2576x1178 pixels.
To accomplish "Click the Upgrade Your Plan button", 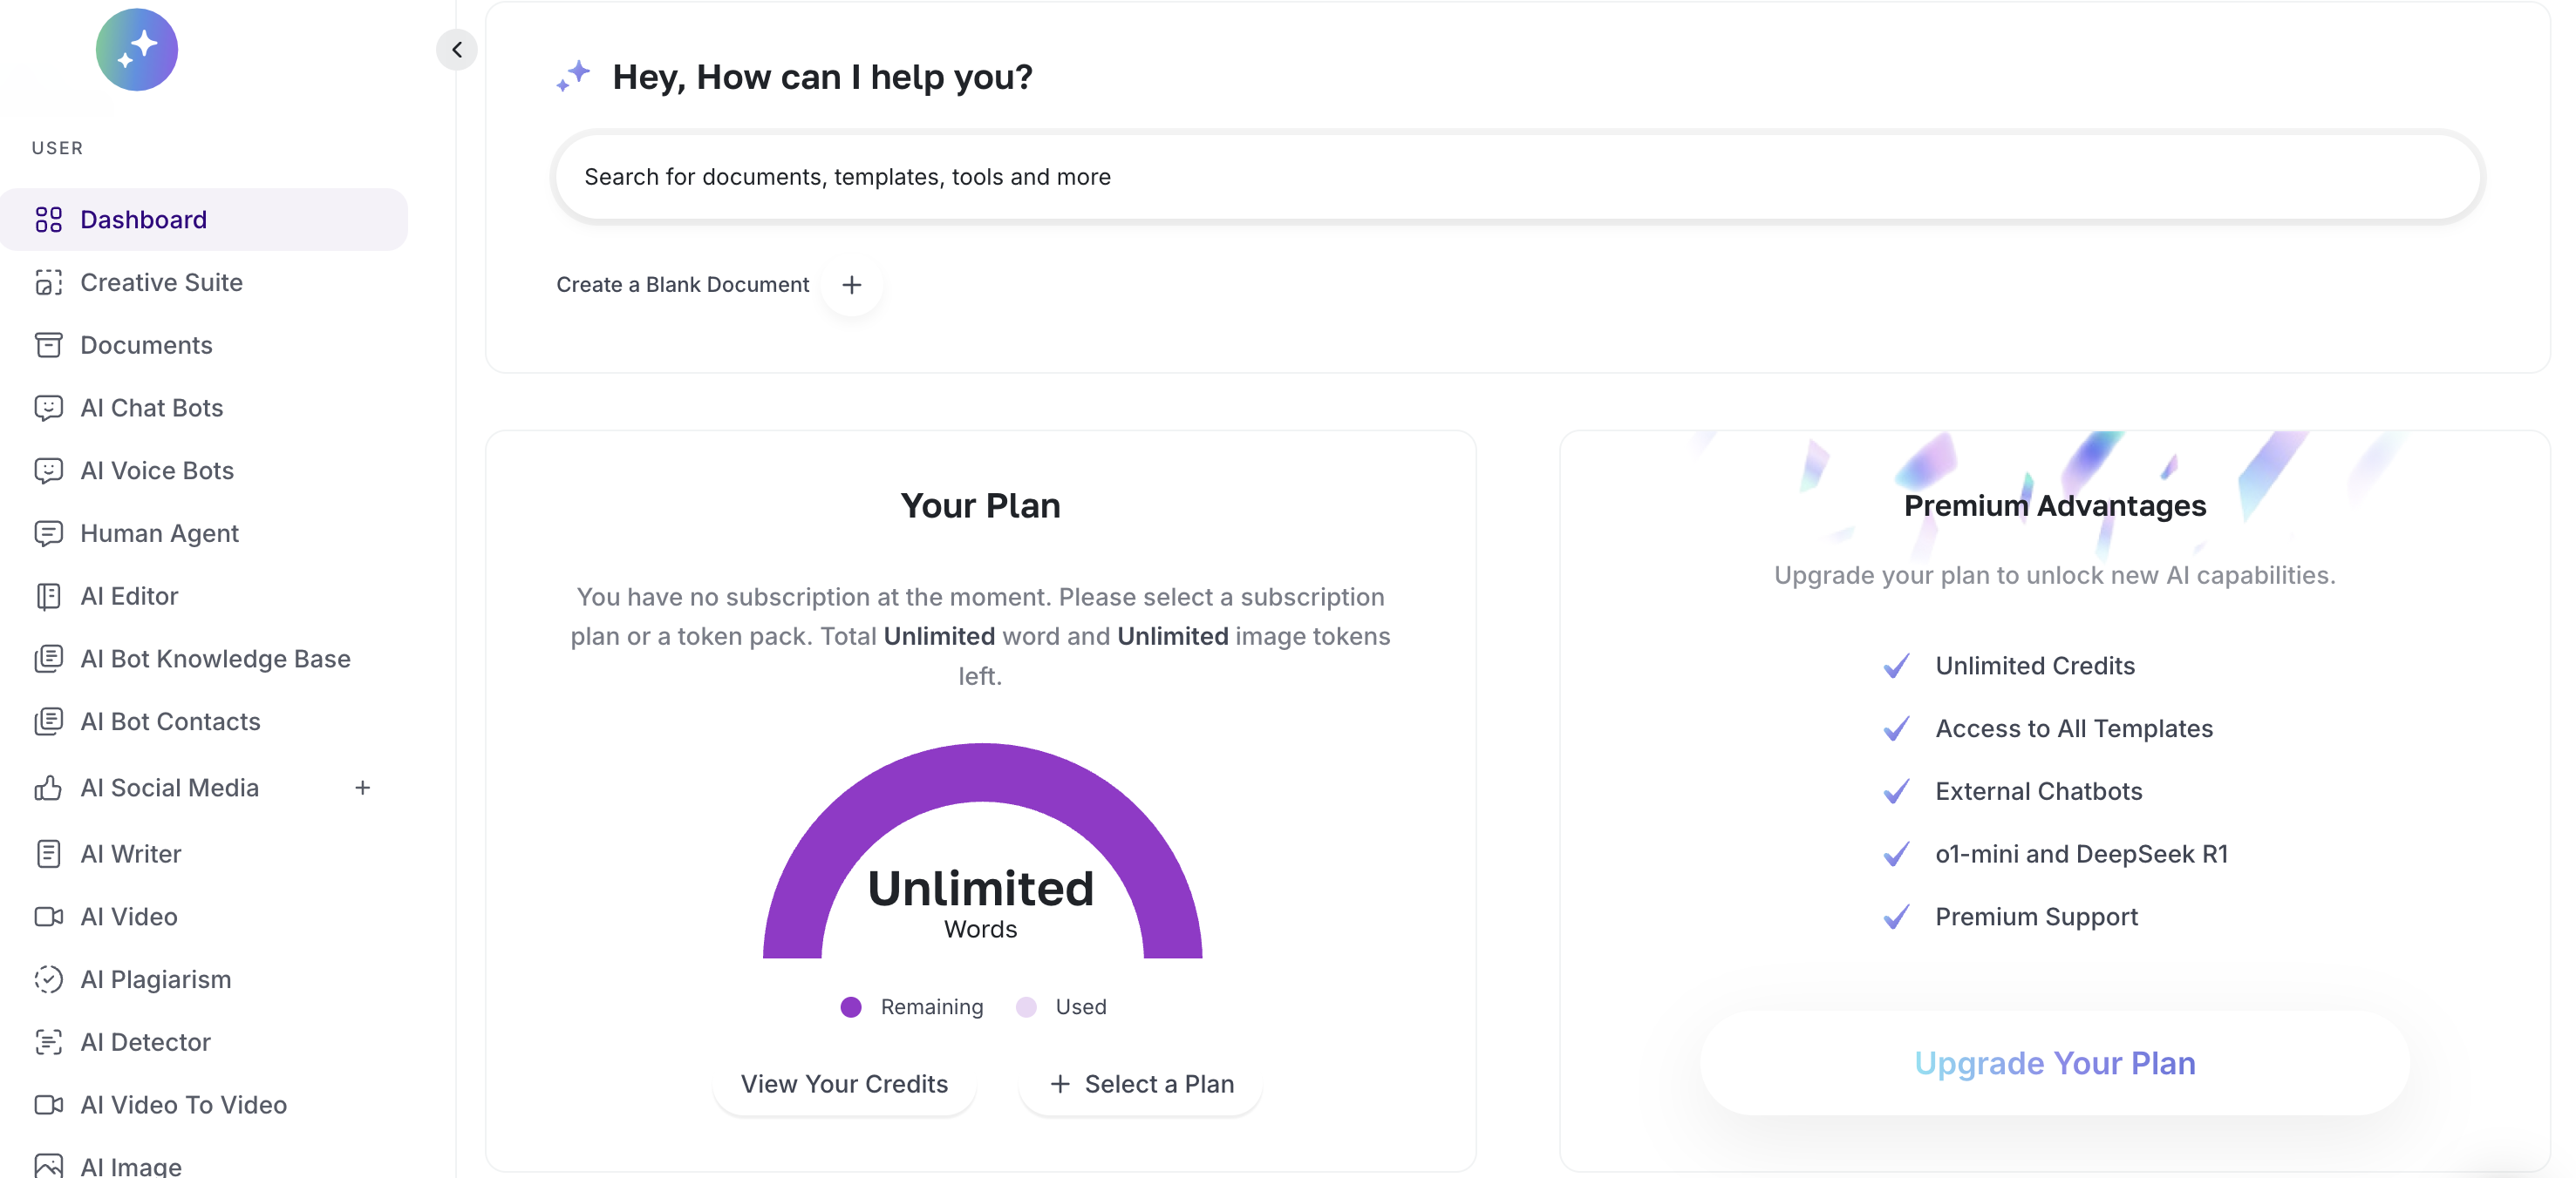I will point(2054,1063).
